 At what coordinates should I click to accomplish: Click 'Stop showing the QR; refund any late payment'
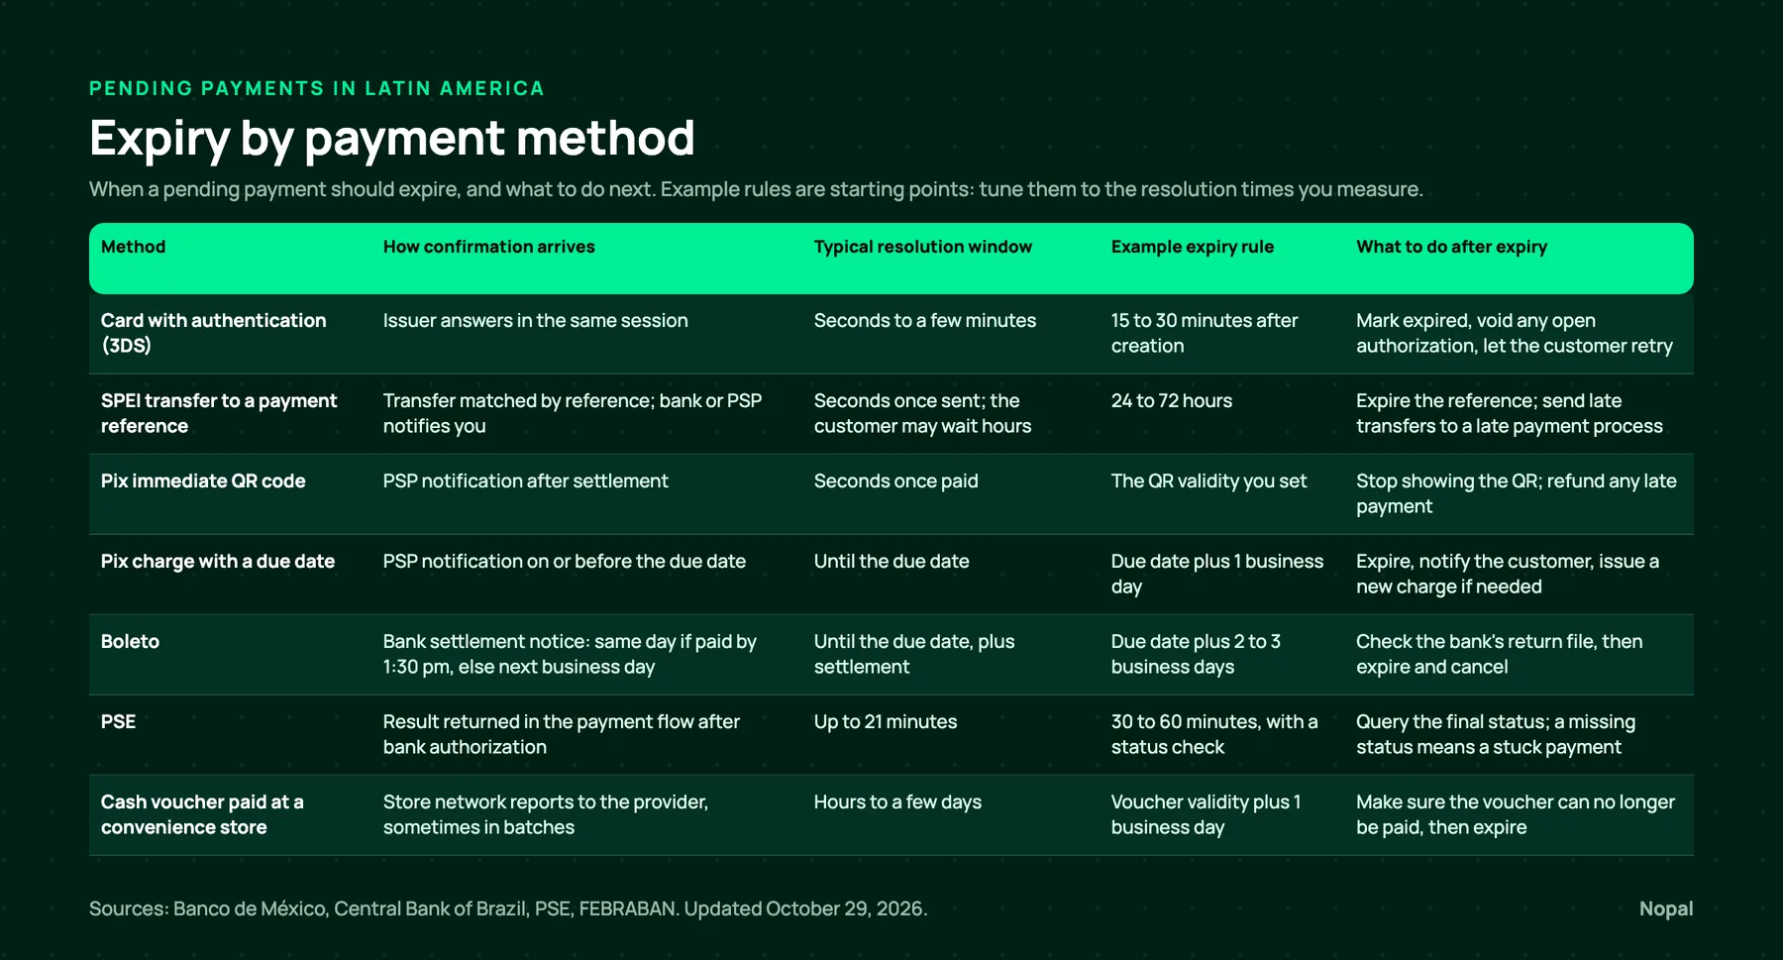1516,493
